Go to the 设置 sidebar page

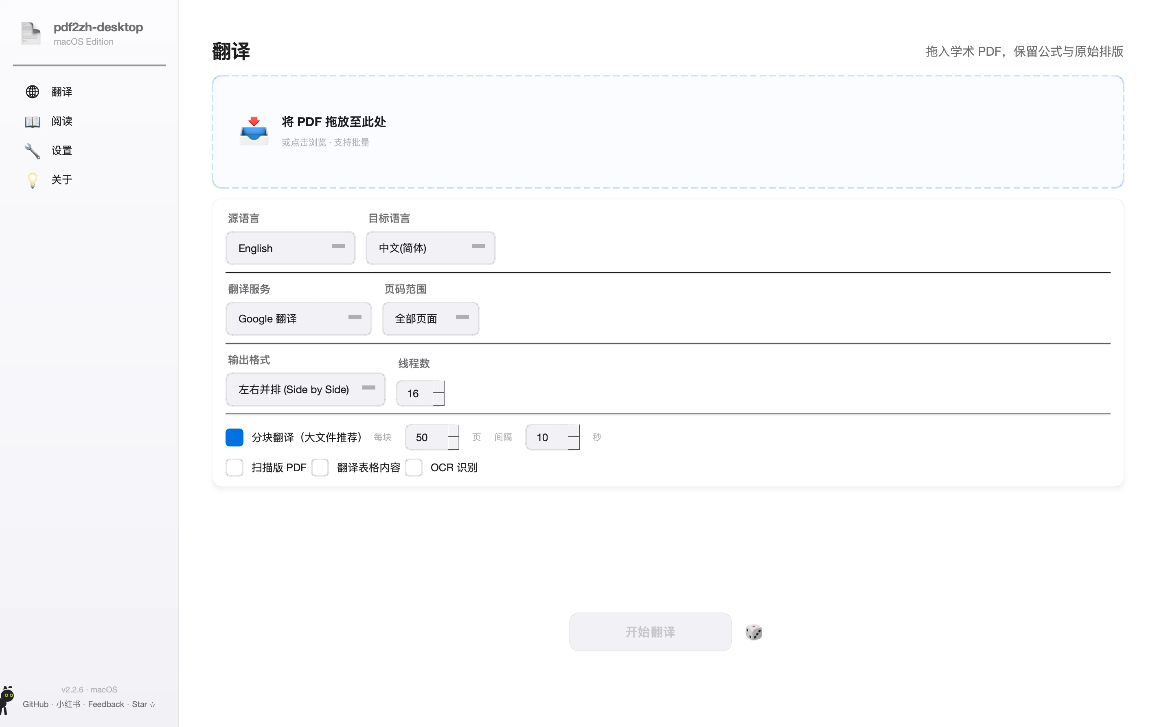[x=90, y=151]
